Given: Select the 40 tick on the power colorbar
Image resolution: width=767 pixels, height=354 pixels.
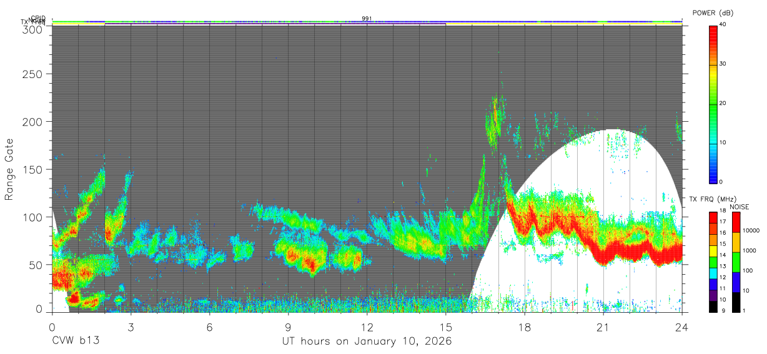Looking at the screenshot, I should tap(722, 24).
